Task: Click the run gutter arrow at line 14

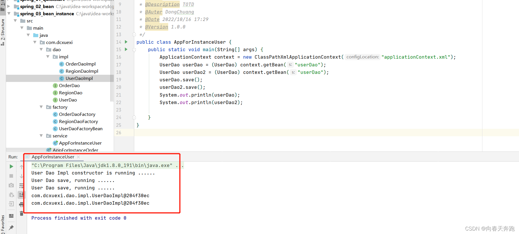Action: tap(126, 42)
